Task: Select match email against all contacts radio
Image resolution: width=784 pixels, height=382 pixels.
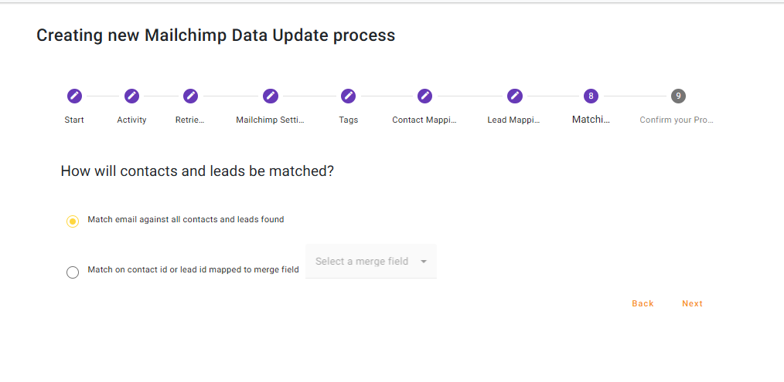Action: coord(73,221)
